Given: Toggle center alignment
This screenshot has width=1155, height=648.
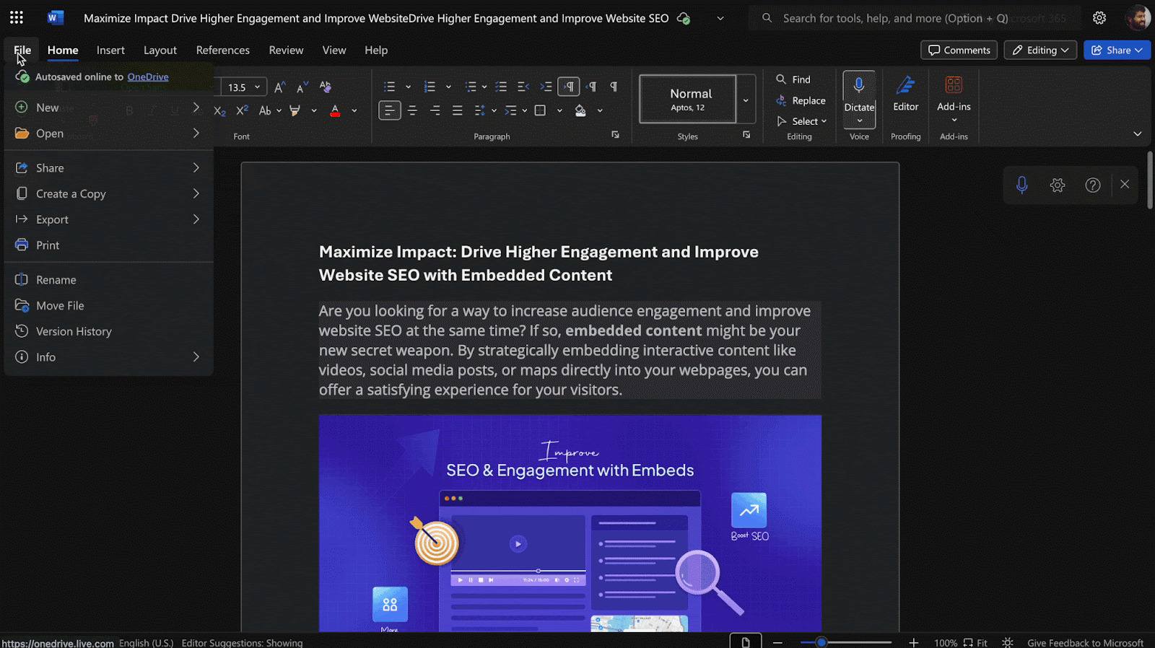Looking at the screenshot, I should [x=412, y=110].
